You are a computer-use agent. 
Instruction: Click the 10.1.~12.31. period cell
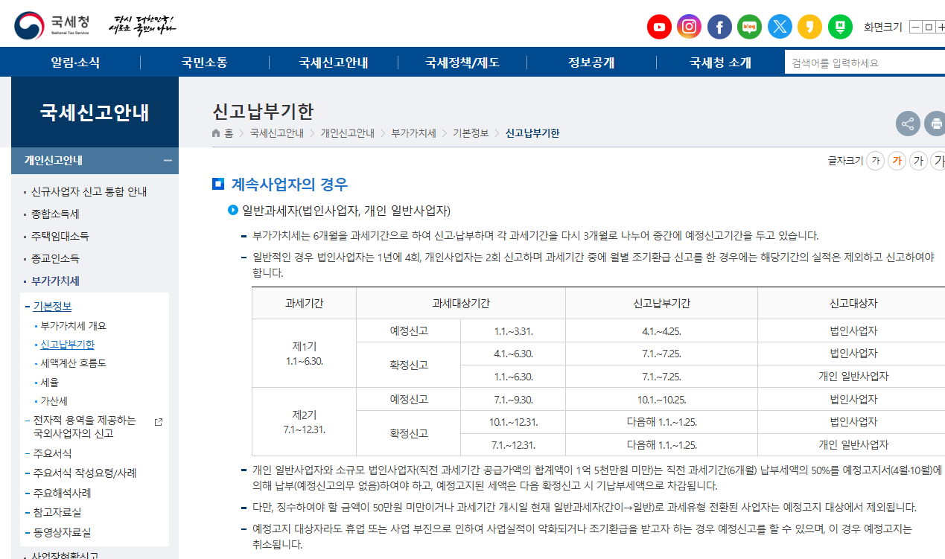(513, 422)
